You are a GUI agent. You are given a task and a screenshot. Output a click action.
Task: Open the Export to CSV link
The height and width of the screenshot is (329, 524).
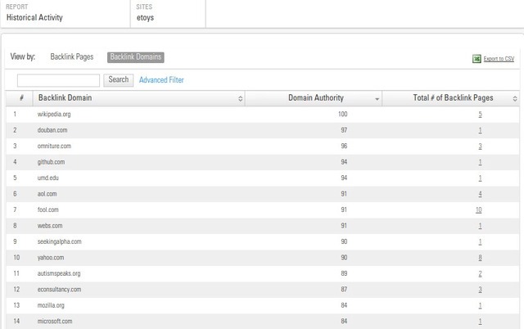[499, 59]
